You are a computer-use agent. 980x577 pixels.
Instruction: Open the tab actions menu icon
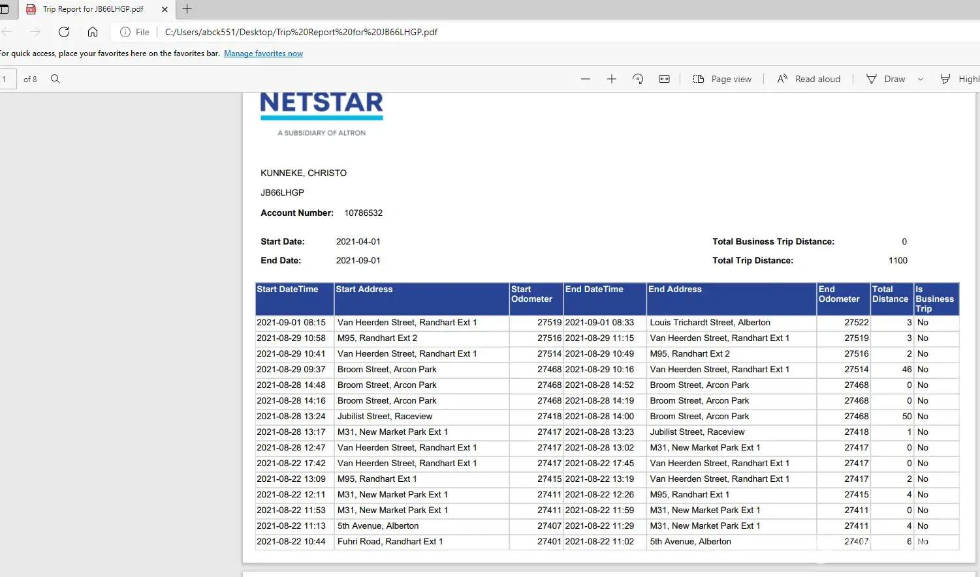click(x=5, y=9)
